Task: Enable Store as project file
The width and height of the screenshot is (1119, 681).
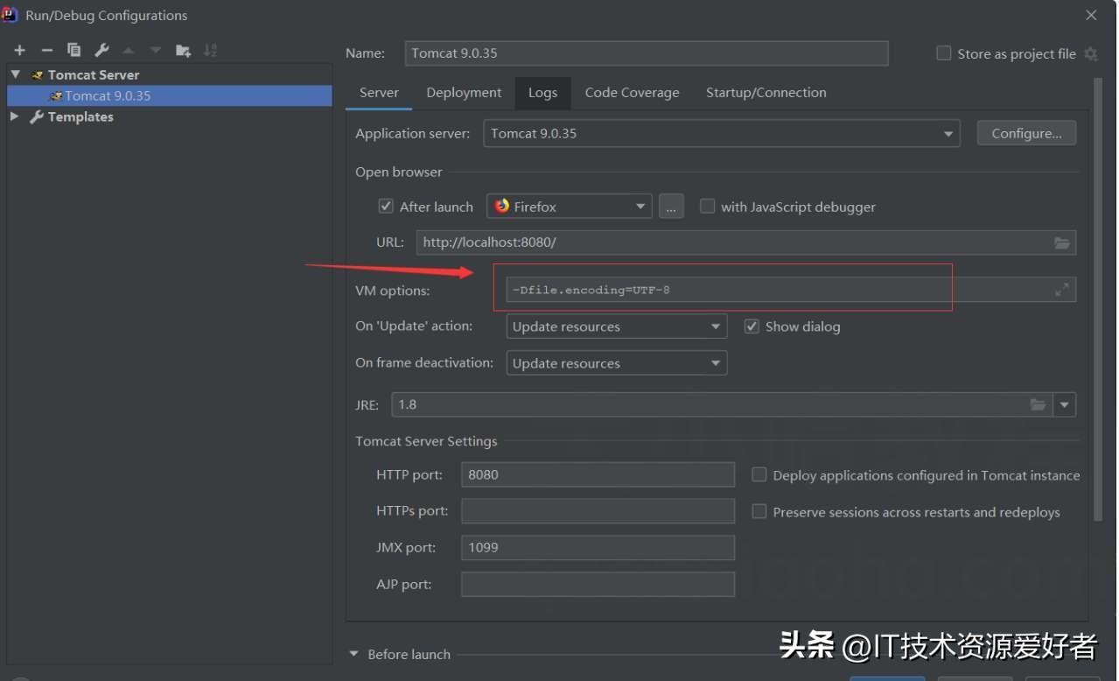Action: click(944, 53)
